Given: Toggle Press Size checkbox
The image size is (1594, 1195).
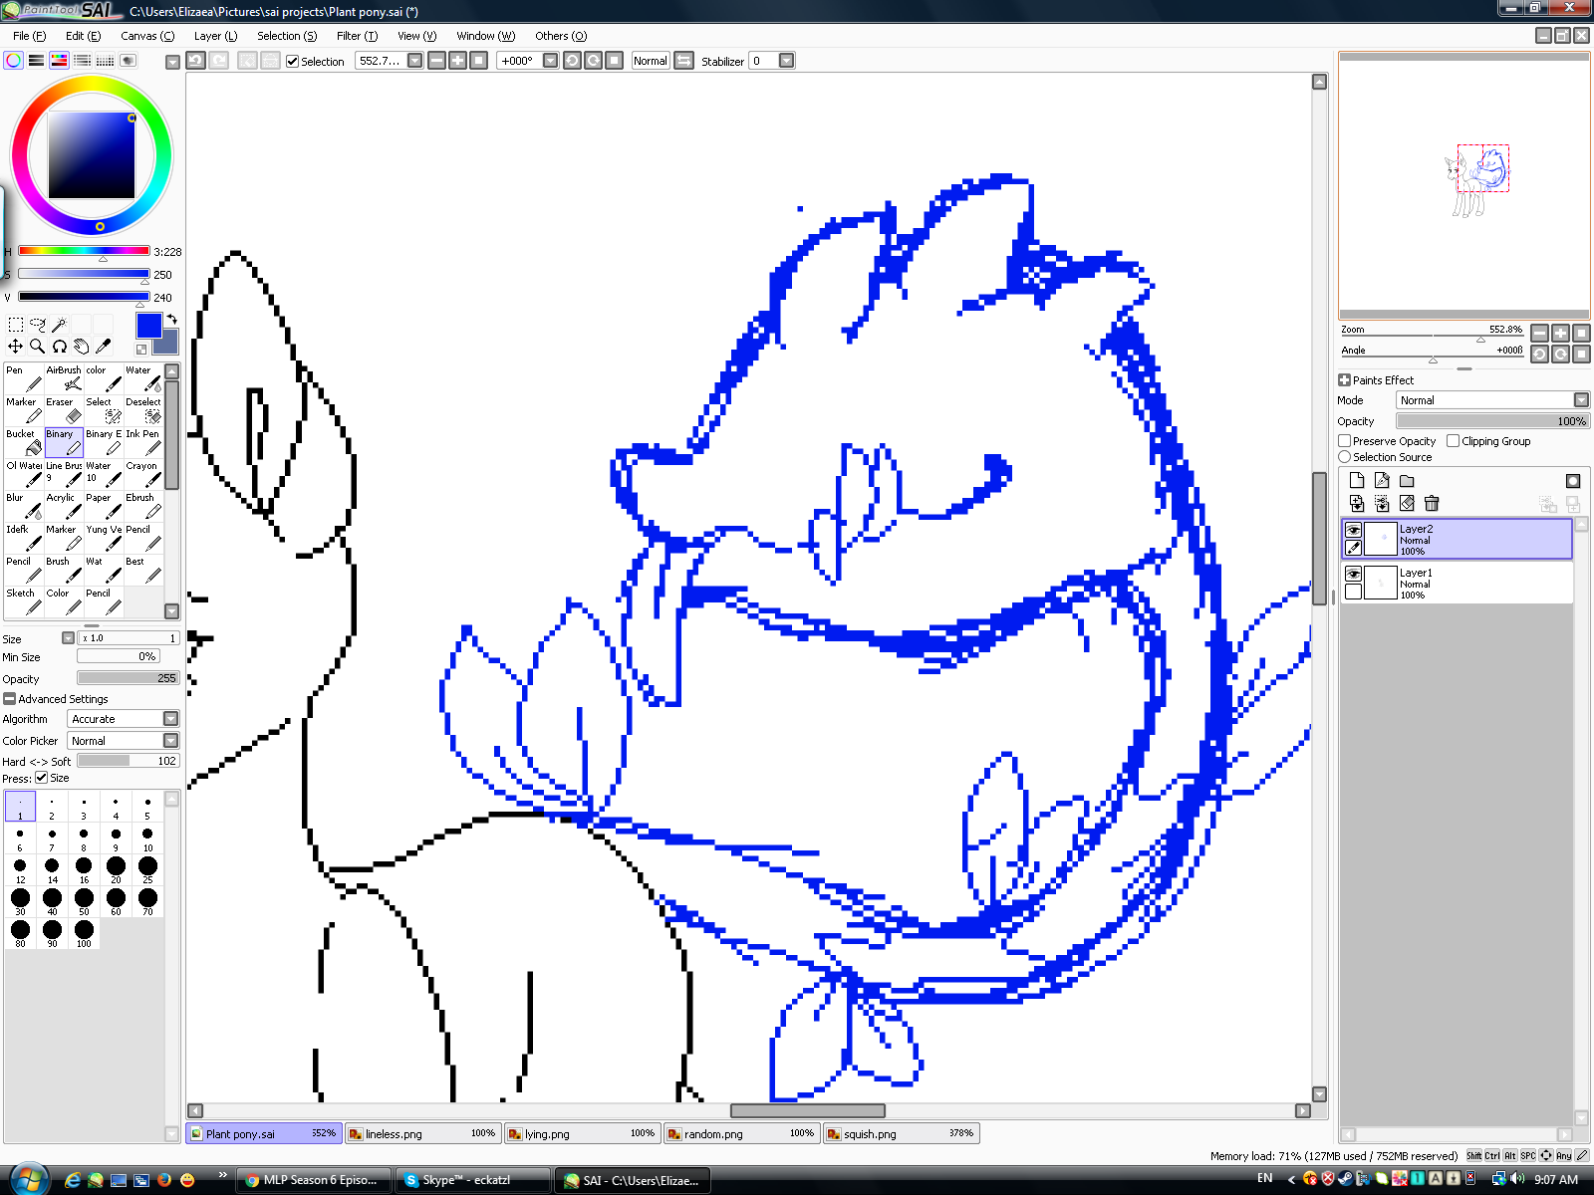Looking at the screenshot, I should (41, 778).
